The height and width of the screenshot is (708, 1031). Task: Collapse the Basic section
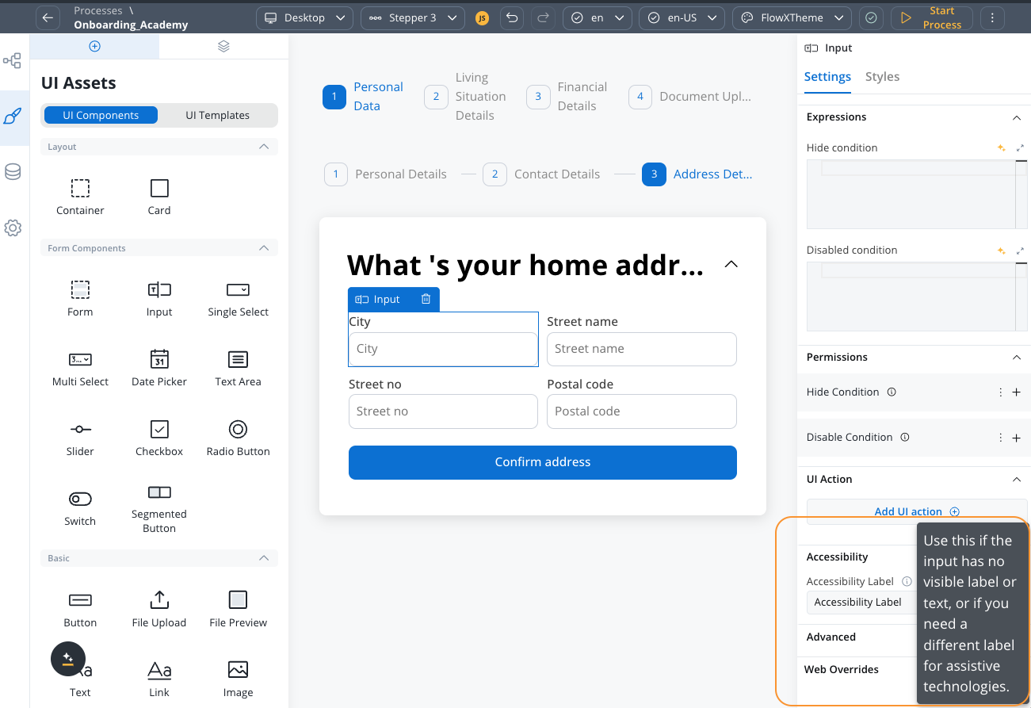(x=264, y=558)
